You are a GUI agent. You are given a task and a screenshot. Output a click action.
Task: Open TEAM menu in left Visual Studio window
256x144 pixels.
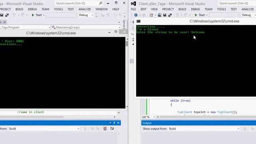[45, 9]
